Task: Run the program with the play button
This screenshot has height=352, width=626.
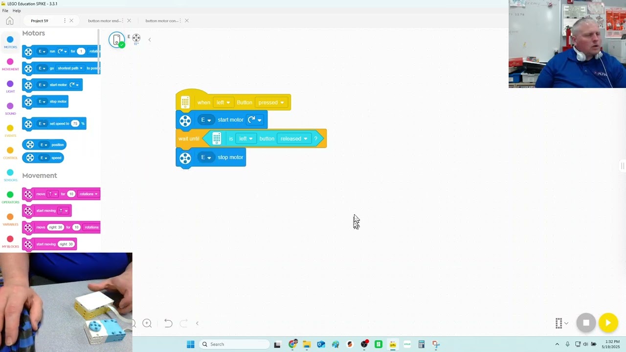Action: (608, 323)
